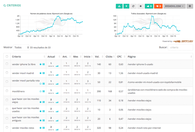Open list icon for vender movil madrid
195x132 pixels.
click(x=43, y=73)
